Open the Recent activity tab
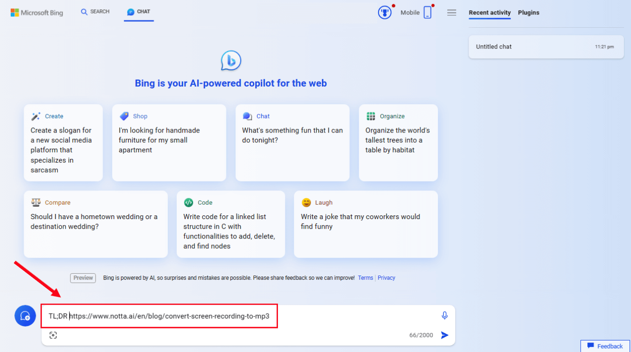Viewport: 631px width, 352px height. [489, 13]
